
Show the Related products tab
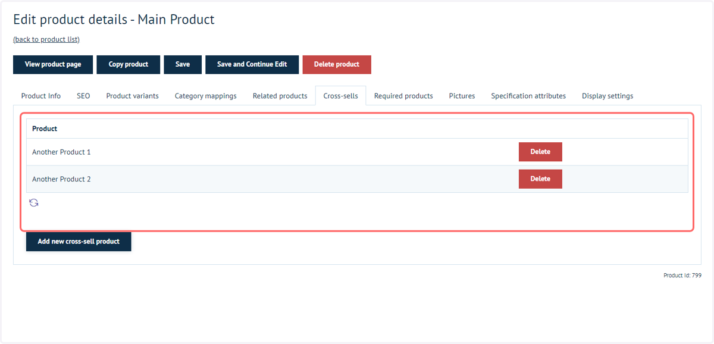[x=280, y=96]
